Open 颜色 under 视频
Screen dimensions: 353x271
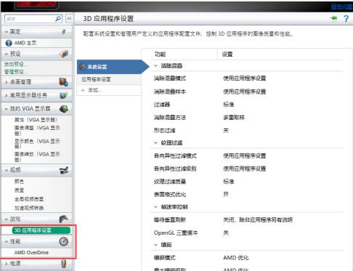point(19,181)
